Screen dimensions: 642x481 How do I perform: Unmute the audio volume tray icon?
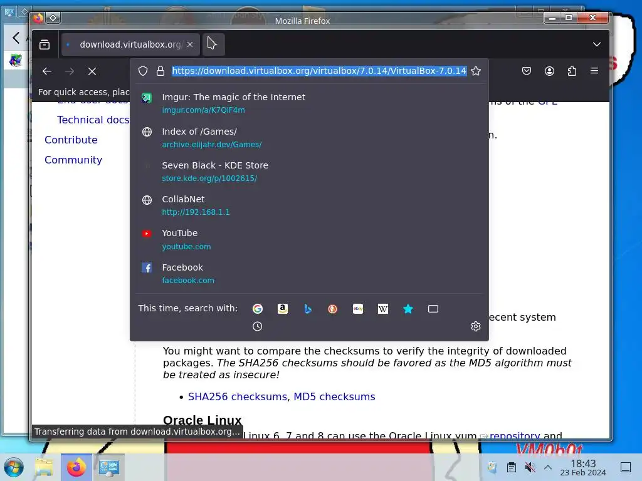click(x=530, y=467)
